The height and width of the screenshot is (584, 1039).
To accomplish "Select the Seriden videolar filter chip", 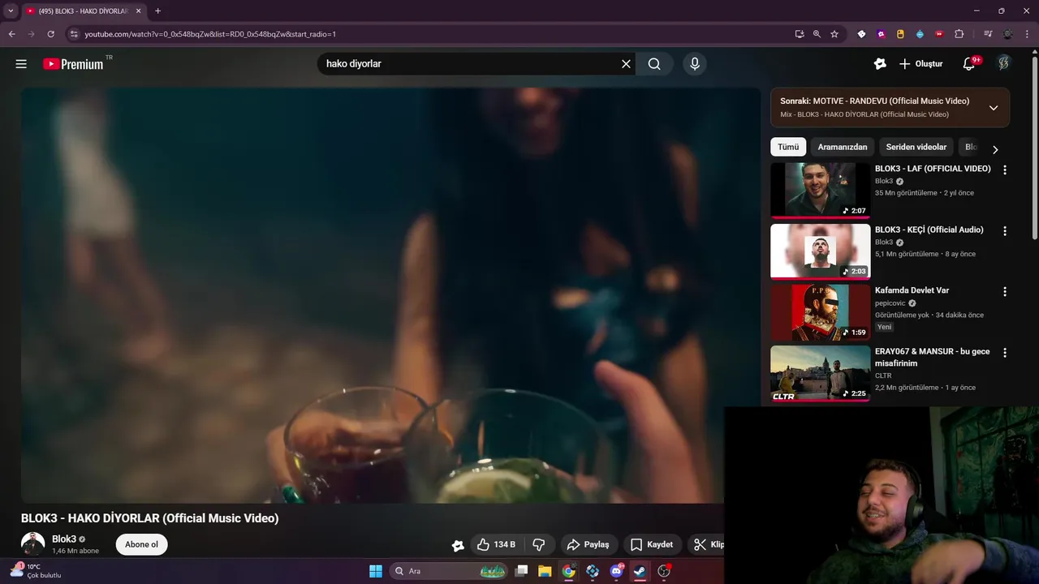I will pyautogui.click(x=916, y=147).
